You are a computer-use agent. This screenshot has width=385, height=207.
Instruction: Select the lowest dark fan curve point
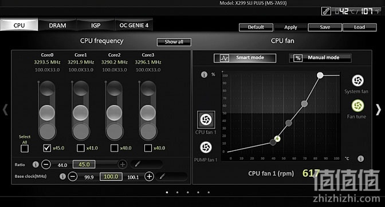pyautogui.click(x=273, y=142)
